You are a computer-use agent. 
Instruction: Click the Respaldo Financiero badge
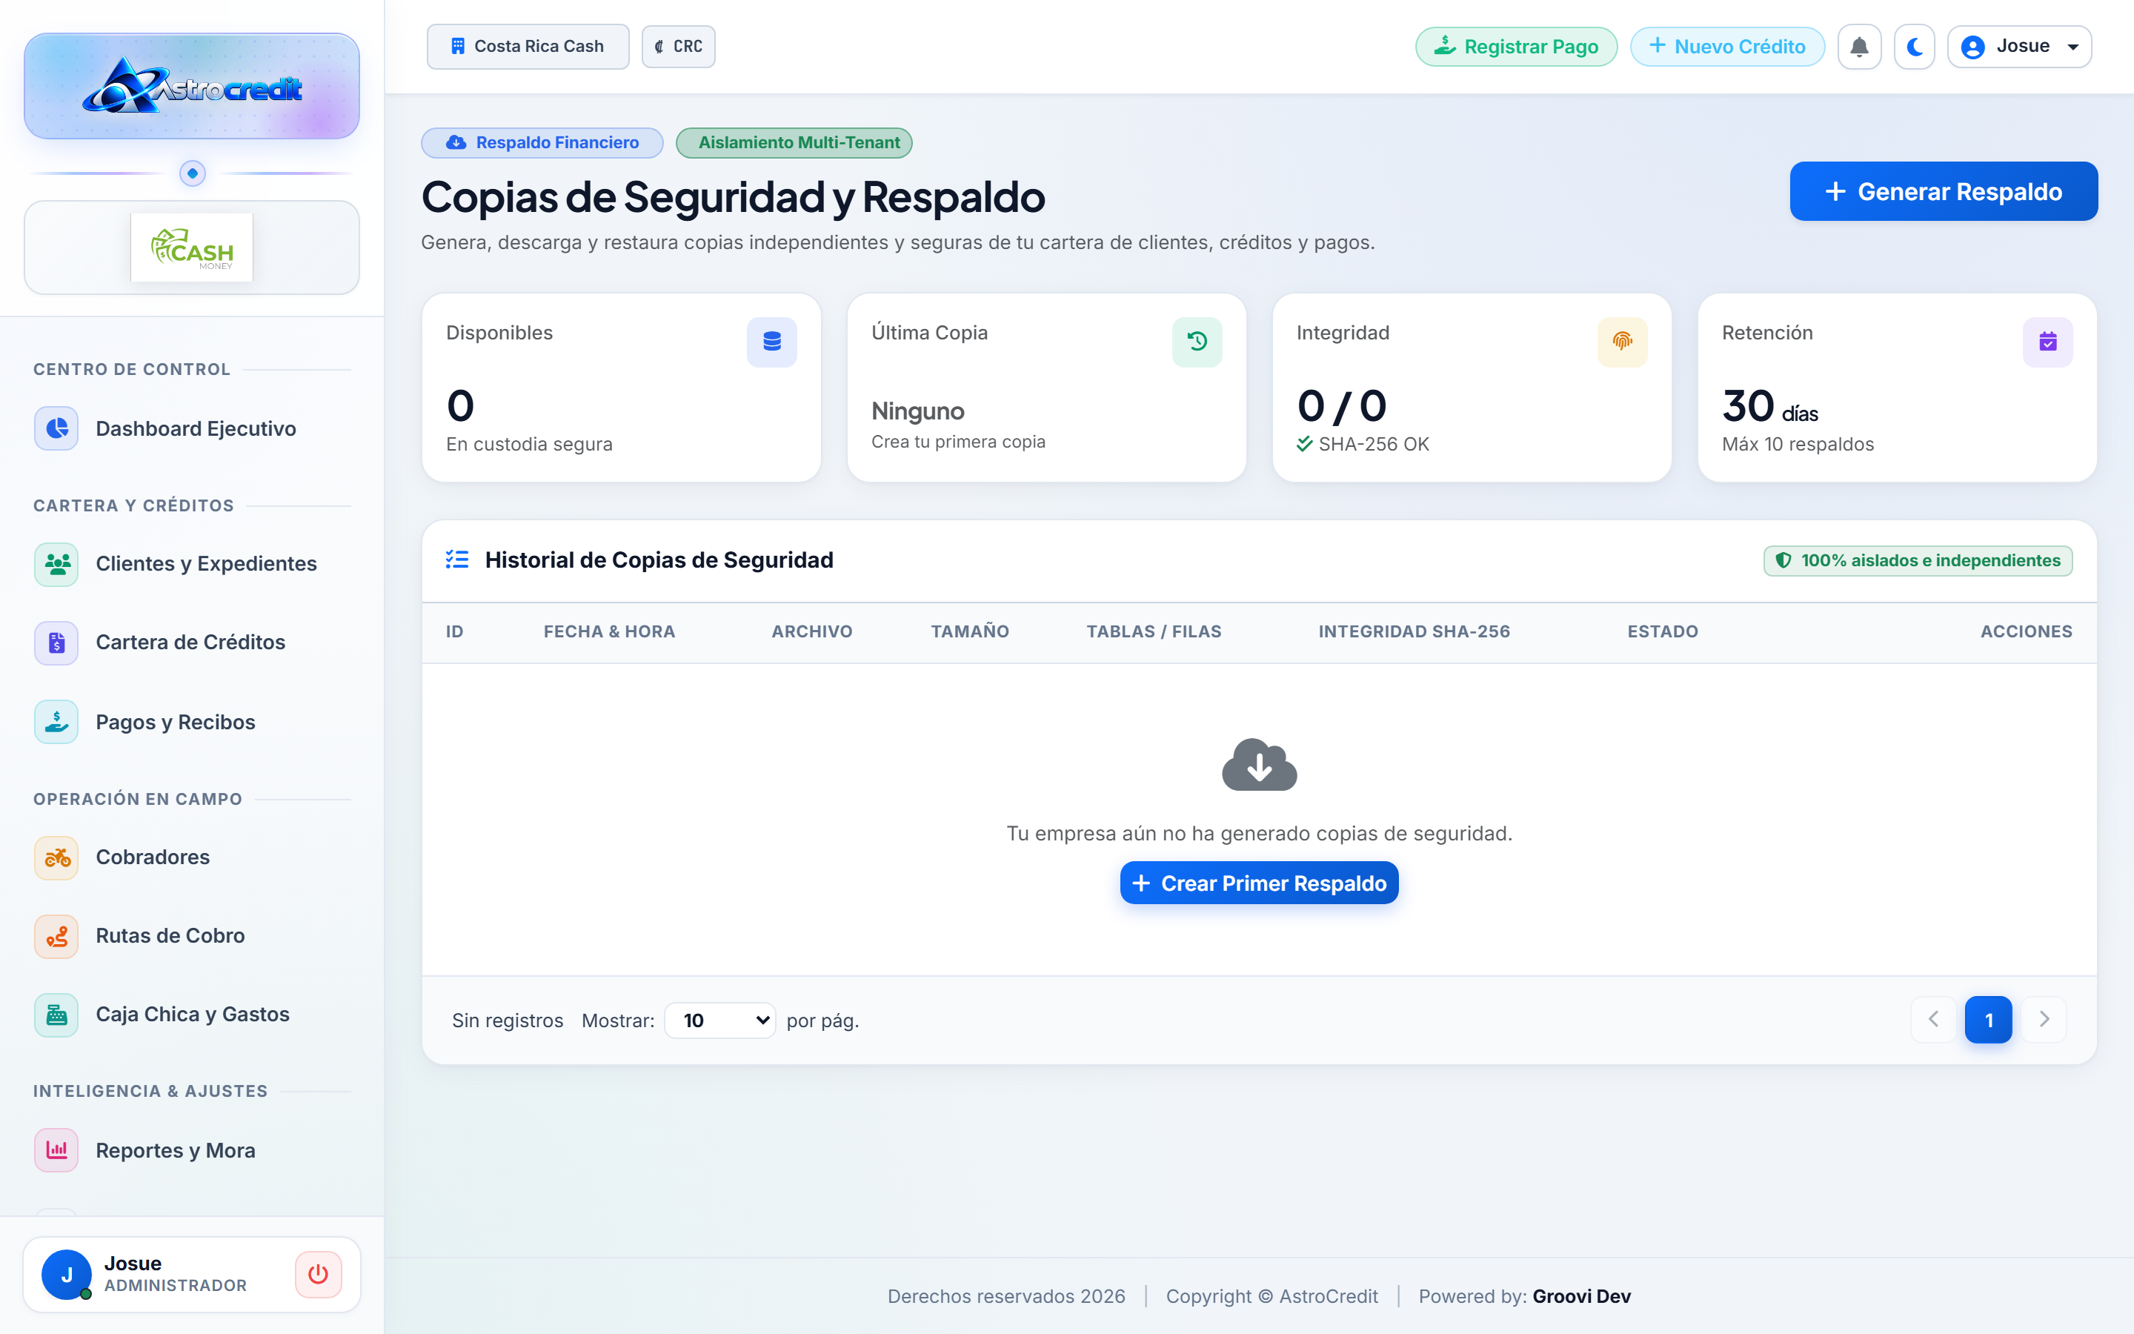click(x=542, y=143)
